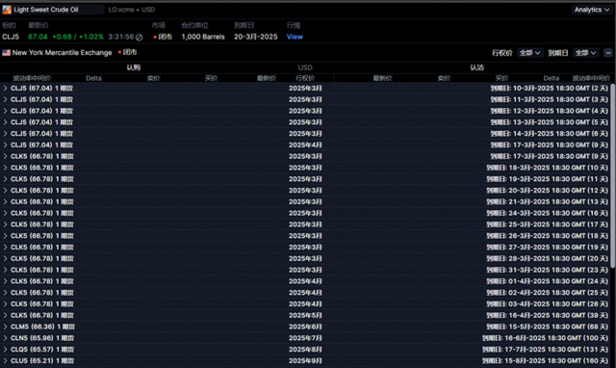Expand the CLK5 row expiring 31-3月-2025
Viewport: 616px width, 368px height.
5,270
